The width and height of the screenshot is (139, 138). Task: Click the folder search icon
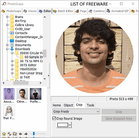(x=15, y=134)
